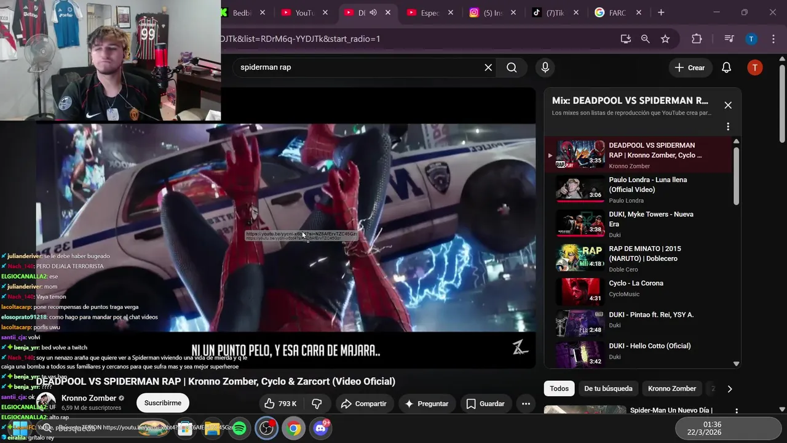Screen dimensions: 787x443
Task: Select the 'Kronno Zomber' filter chip
Action: 672,388
